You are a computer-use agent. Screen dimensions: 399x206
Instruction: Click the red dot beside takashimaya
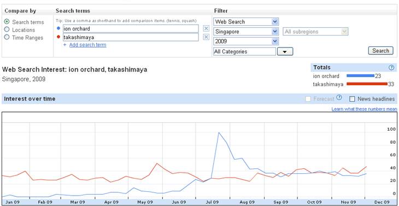pos(58,37)
